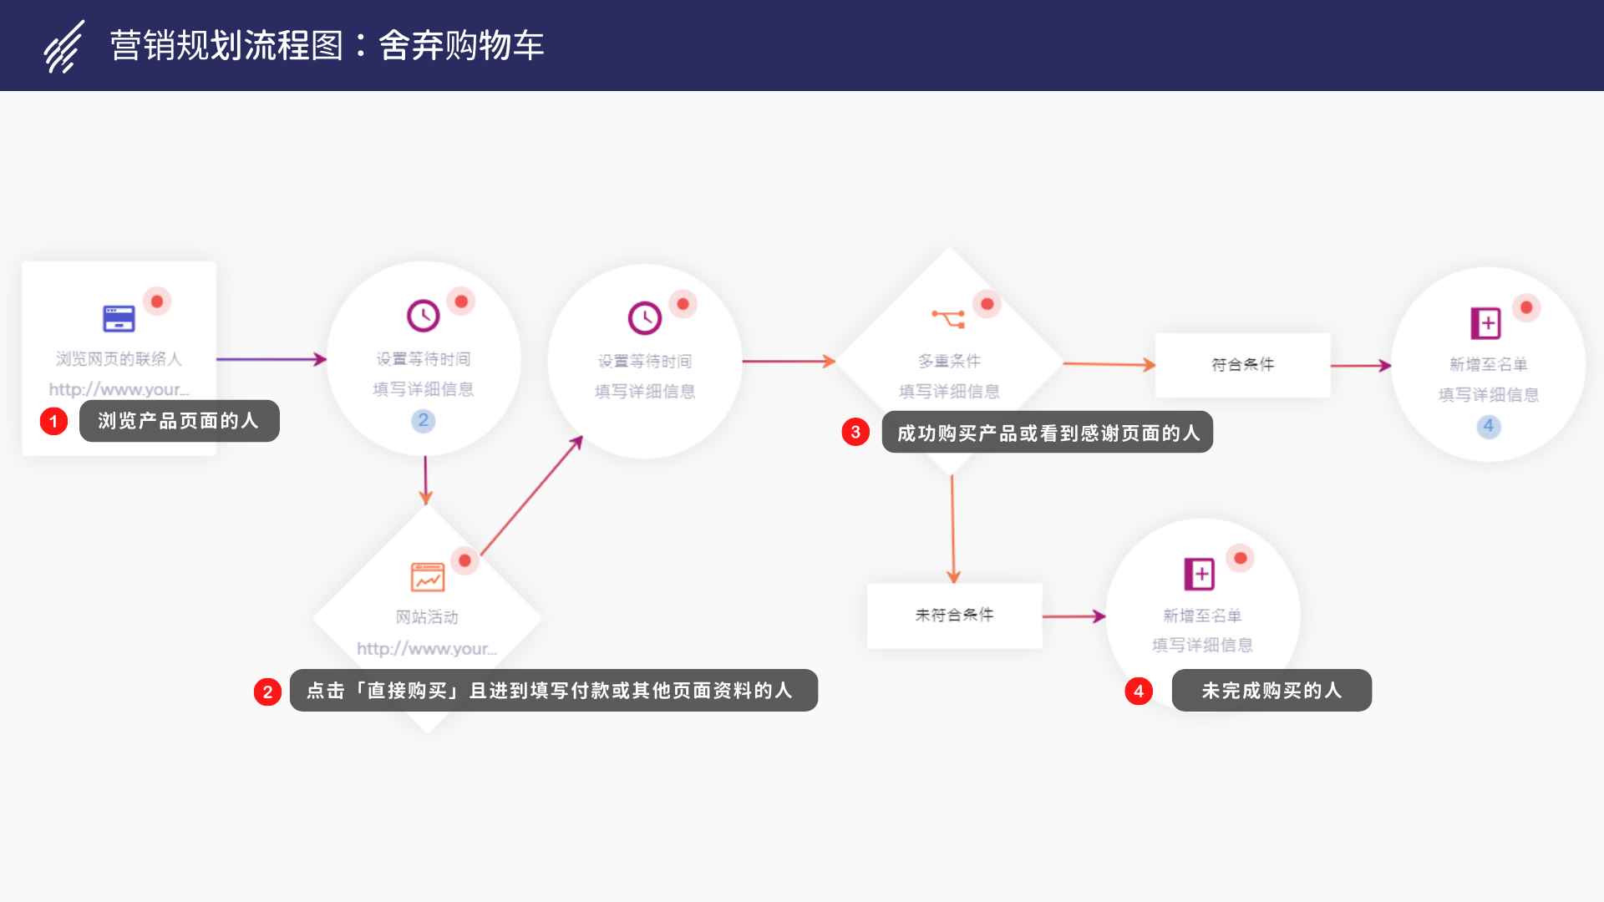This screenshot has height=902, width=1604.
Task: Click the 未符合条件 box
Action: tap(954, 616)
